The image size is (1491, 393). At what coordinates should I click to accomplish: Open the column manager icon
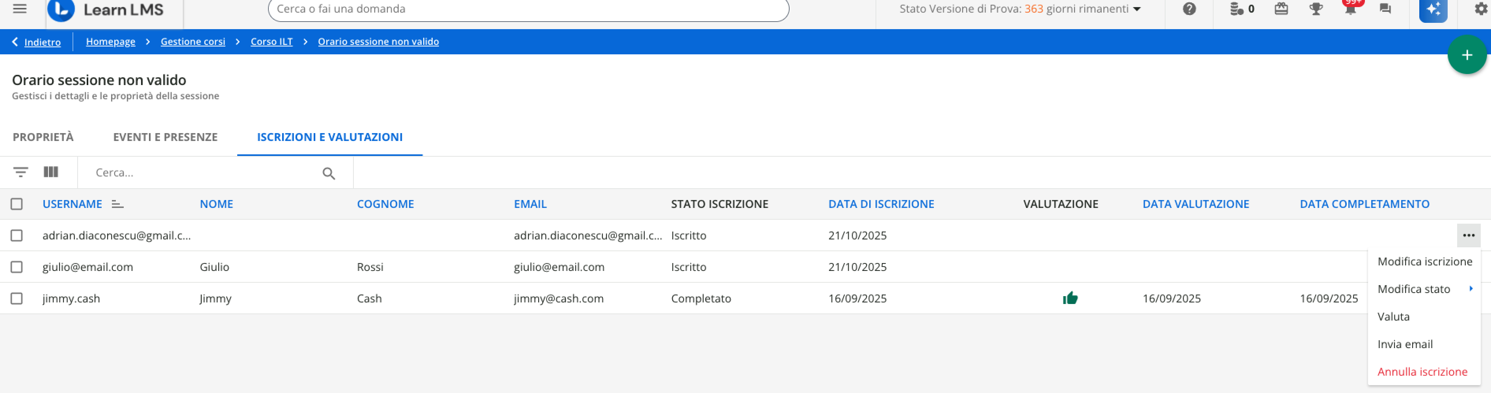pyautogui.click(x=51, y=172)
